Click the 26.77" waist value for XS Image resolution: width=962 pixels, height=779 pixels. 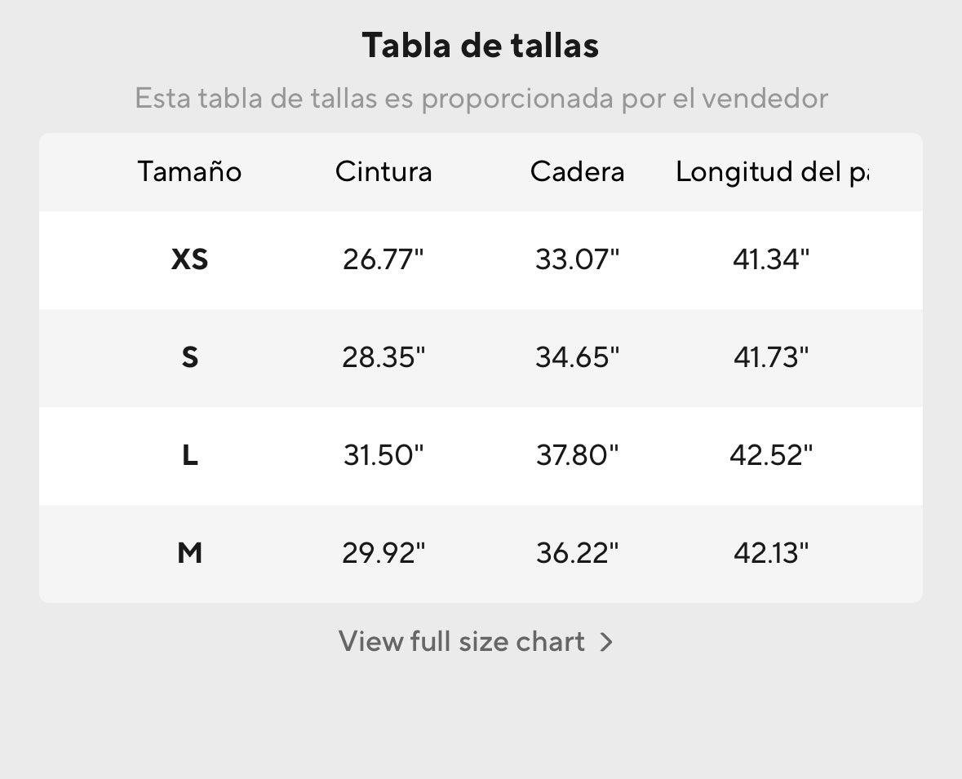(x=383, y=260)
